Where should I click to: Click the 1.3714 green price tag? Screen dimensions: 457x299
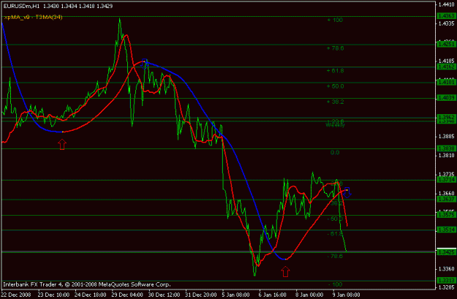pos(446,180)
